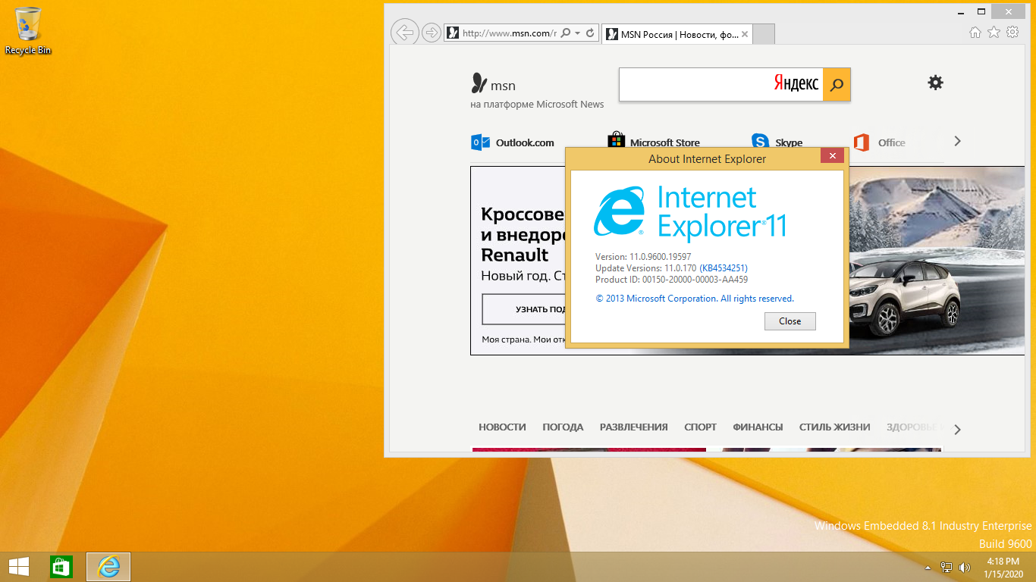
Task: Select the ПОГОДА category
Action: tap(563, 427)
